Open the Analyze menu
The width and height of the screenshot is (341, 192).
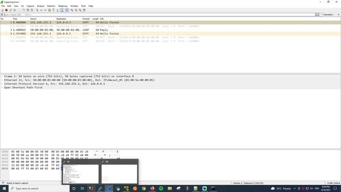click(40, 6)
